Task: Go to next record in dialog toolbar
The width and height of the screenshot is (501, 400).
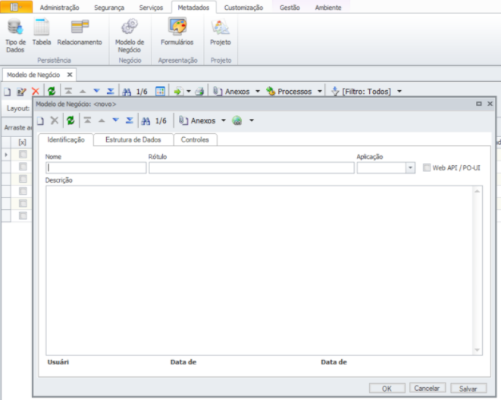Action: pos(116,120)
